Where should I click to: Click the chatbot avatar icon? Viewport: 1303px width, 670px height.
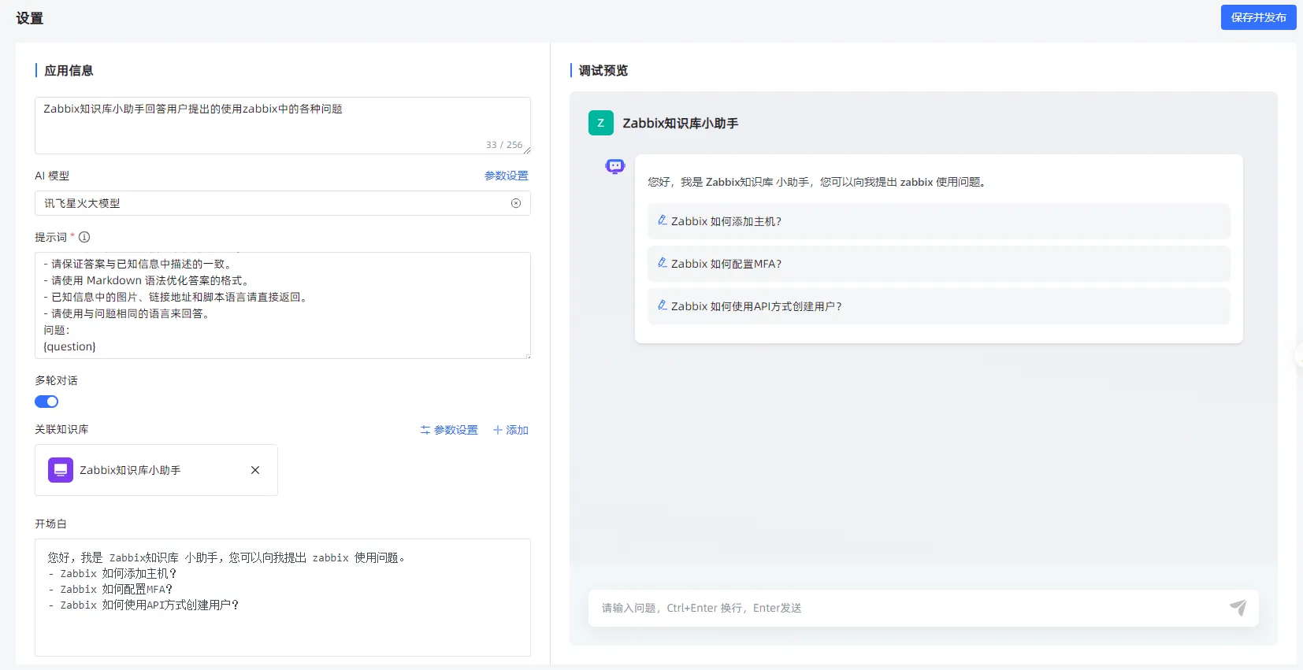click(x=615, y=166)
